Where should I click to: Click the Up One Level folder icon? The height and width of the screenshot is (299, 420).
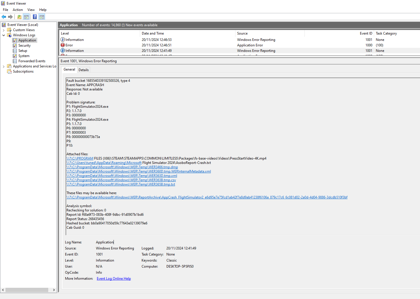pos(19,17)
